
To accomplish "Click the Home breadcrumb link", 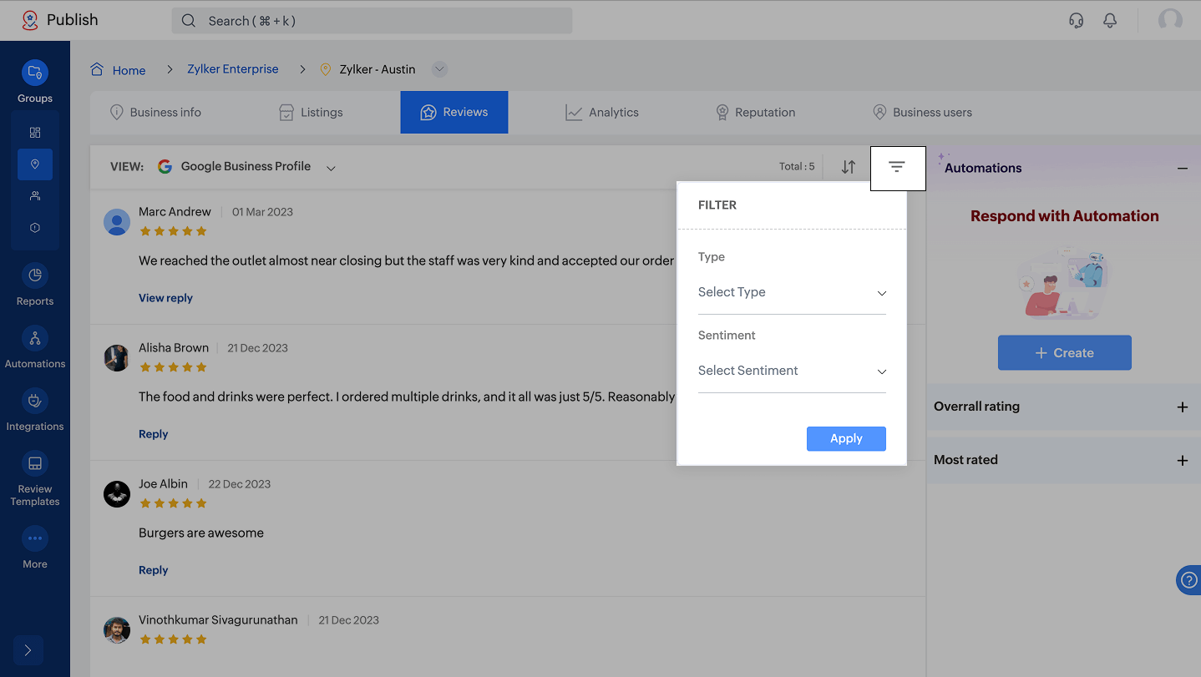I will [x=129, y=70].
